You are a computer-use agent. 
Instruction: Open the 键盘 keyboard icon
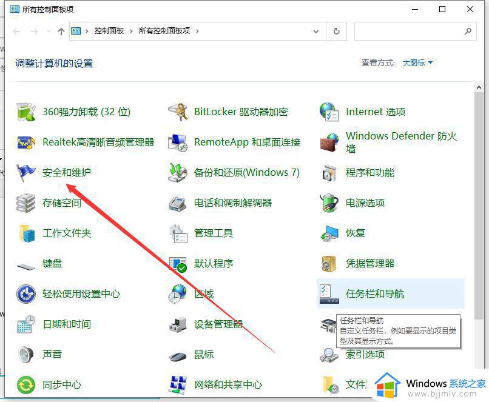coord(26,266)
